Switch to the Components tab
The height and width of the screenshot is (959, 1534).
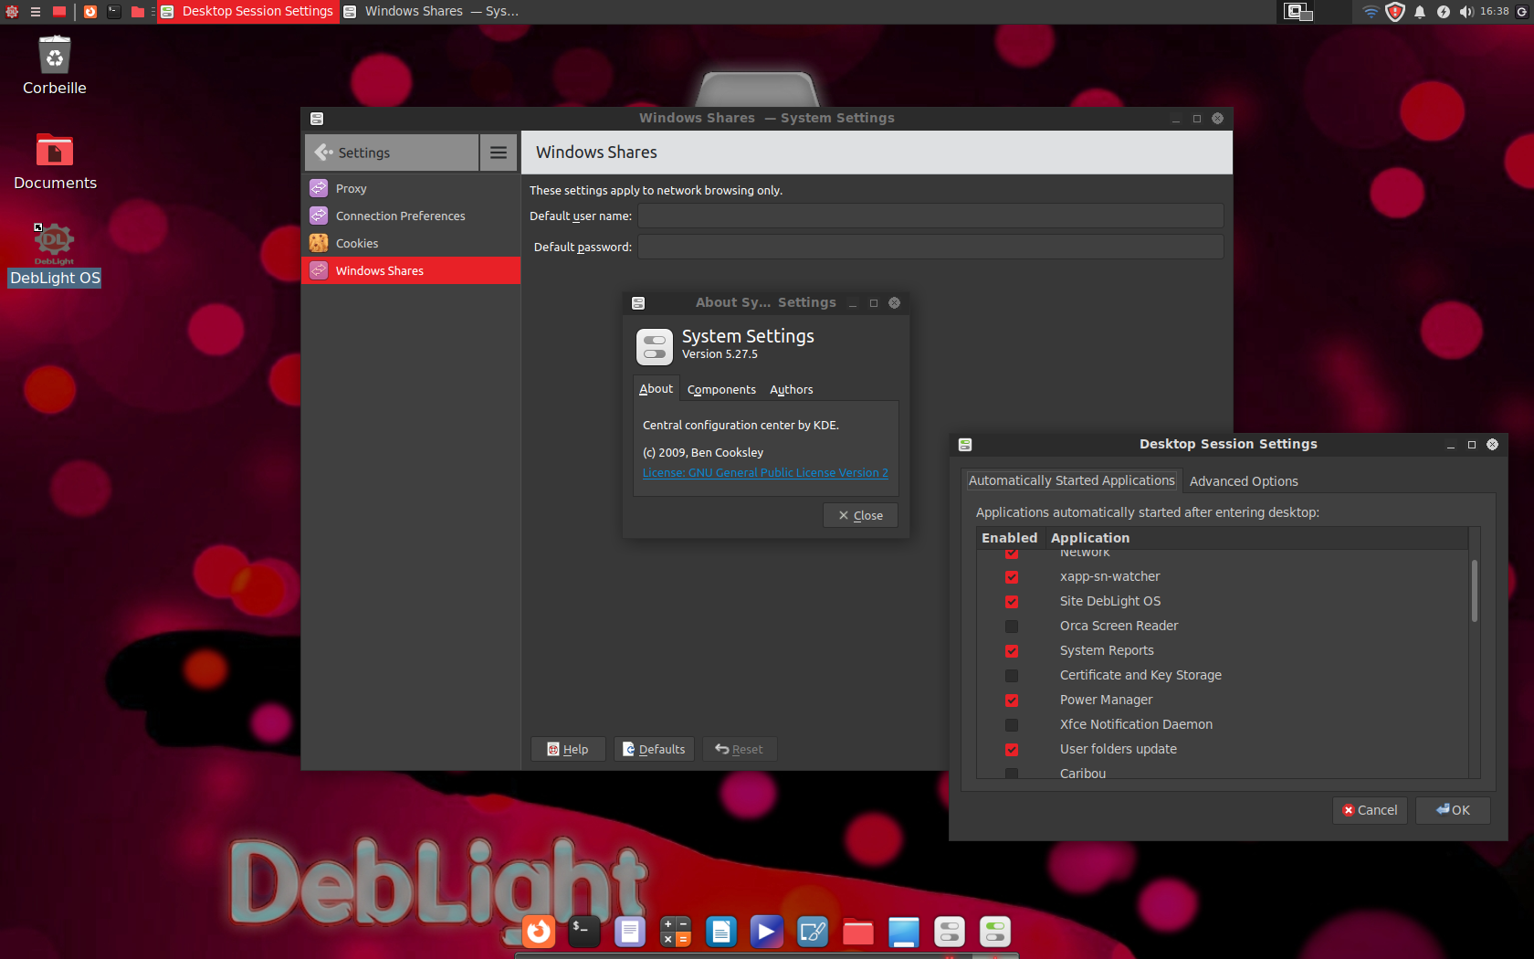[x=721, y=389]
